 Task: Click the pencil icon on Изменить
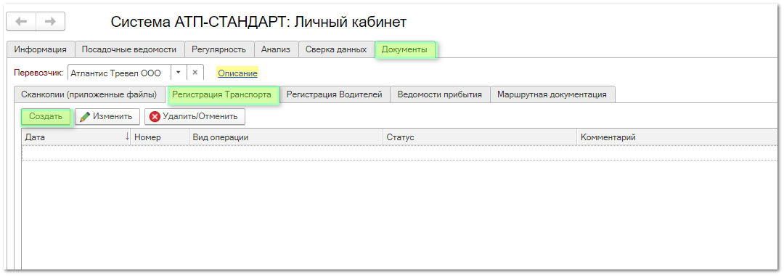click(x=85, y=116)
